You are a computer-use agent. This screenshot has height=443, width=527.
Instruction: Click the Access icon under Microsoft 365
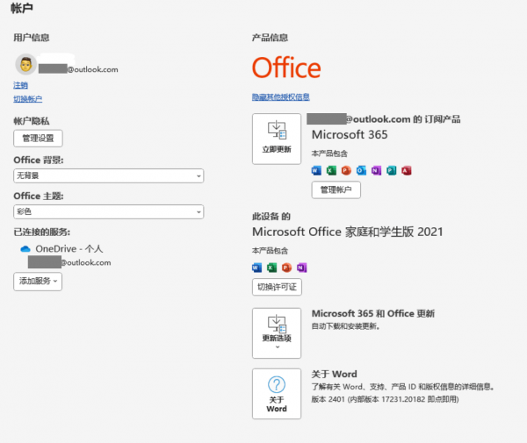407,170
